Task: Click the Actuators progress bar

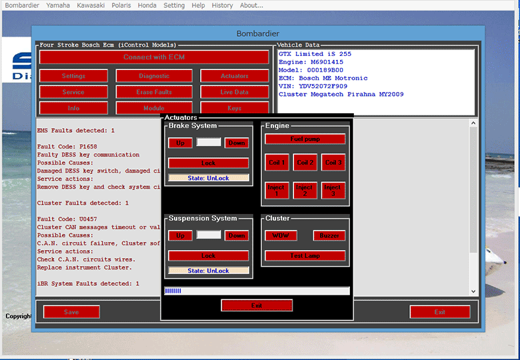Action: click(257, 291)
